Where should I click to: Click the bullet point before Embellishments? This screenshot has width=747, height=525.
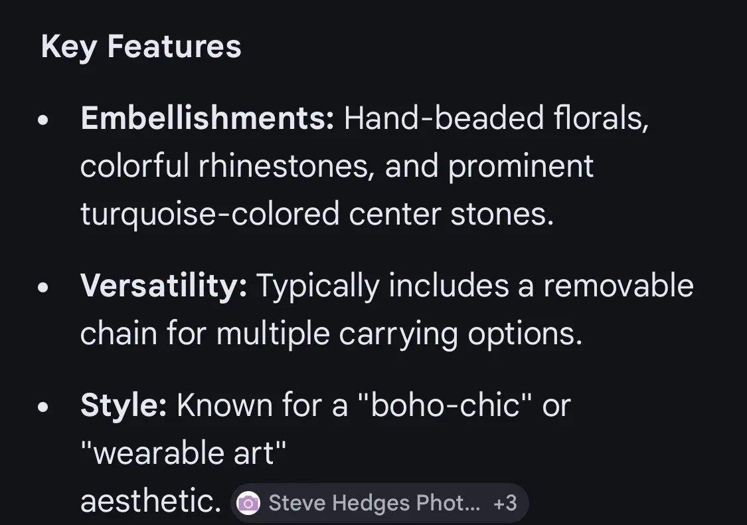pos(44,121)
